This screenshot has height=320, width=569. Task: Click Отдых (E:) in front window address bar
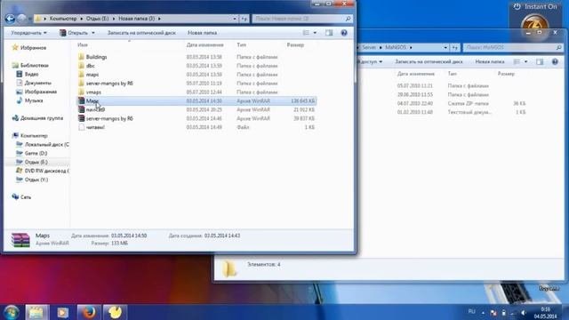[x=97, y=19]
